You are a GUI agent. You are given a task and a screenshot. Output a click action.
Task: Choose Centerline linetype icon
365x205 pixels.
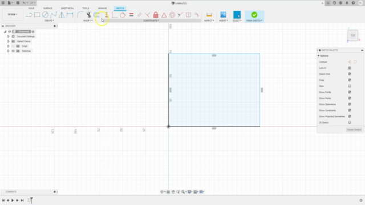[x=355, y=62]
